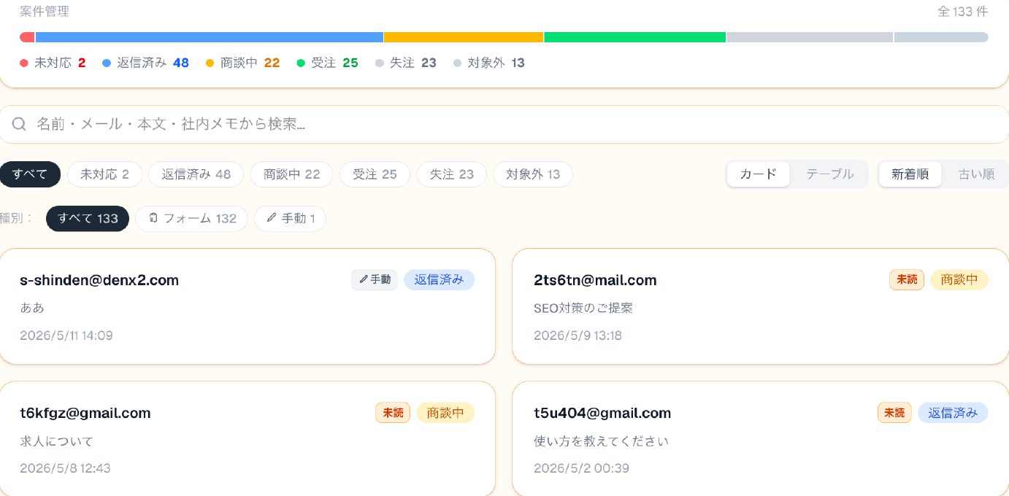Switch to テーブル view

(830, 174)
